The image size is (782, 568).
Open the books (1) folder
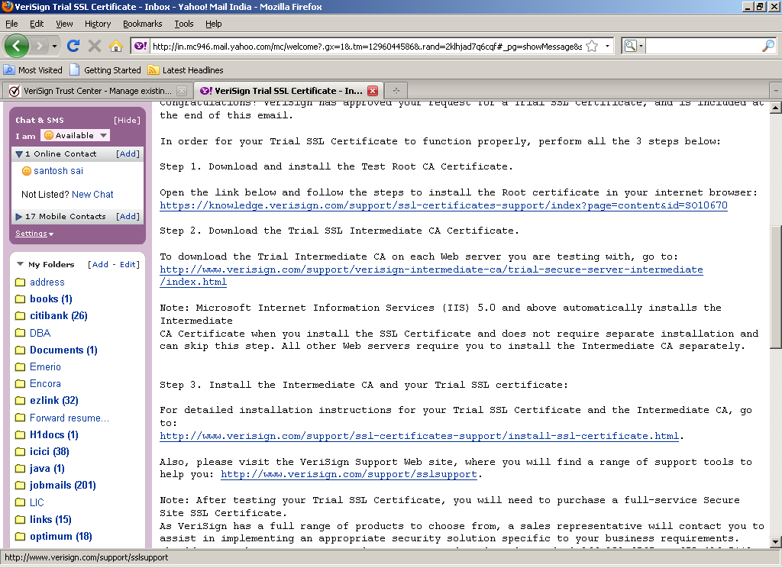point(51,299)
